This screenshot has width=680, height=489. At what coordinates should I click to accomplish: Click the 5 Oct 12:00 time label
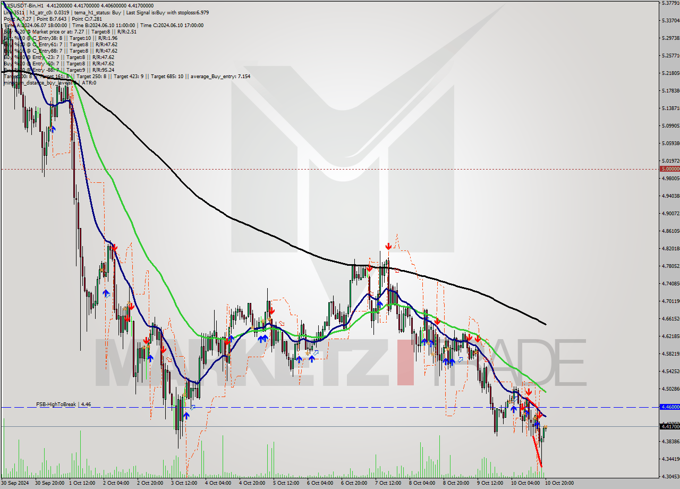[x=286, y=483]
